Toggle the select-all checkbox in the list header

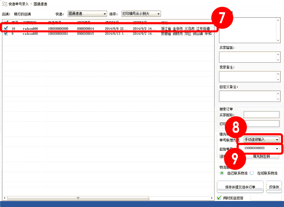pos(6,22)
